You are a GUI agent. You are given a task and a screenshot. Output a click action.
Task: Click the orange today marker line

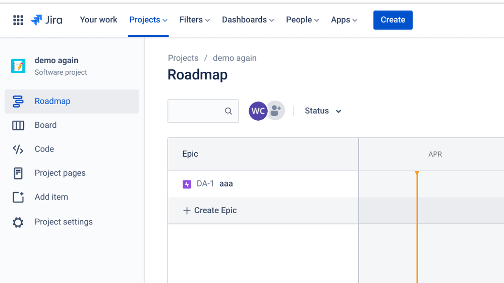click(x=417, y=227)
